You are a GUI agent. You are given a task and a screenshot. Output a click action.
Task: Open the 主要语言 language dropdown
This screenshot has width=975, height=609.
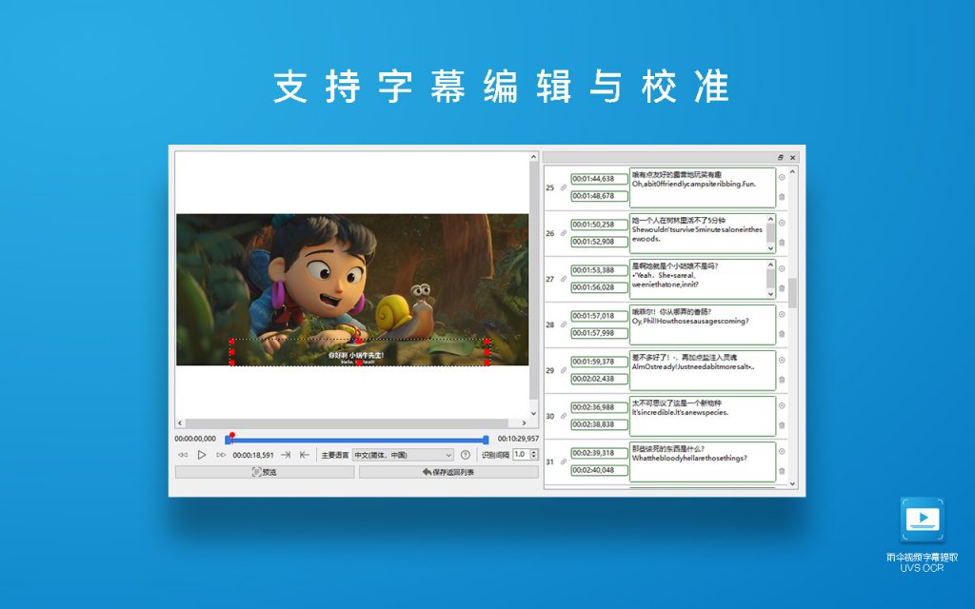point(403,455)
